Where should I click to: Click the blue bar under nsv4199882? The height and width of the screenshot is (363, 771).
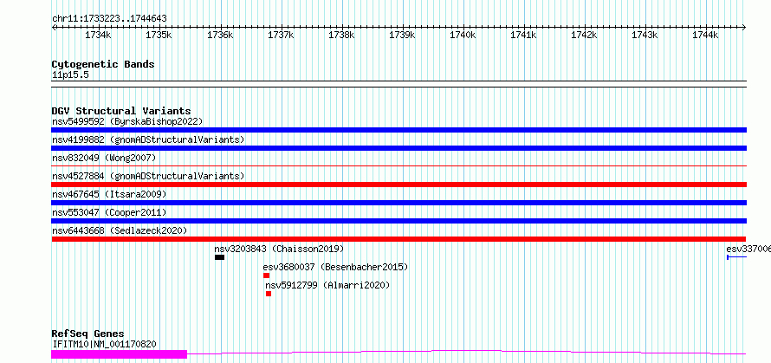click(398, 148)
